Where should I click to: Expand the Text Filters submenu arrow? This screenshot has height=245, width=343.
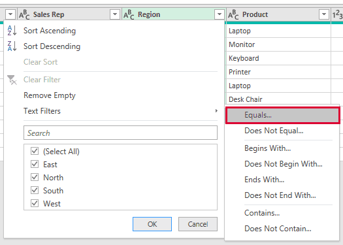point(216,111)
